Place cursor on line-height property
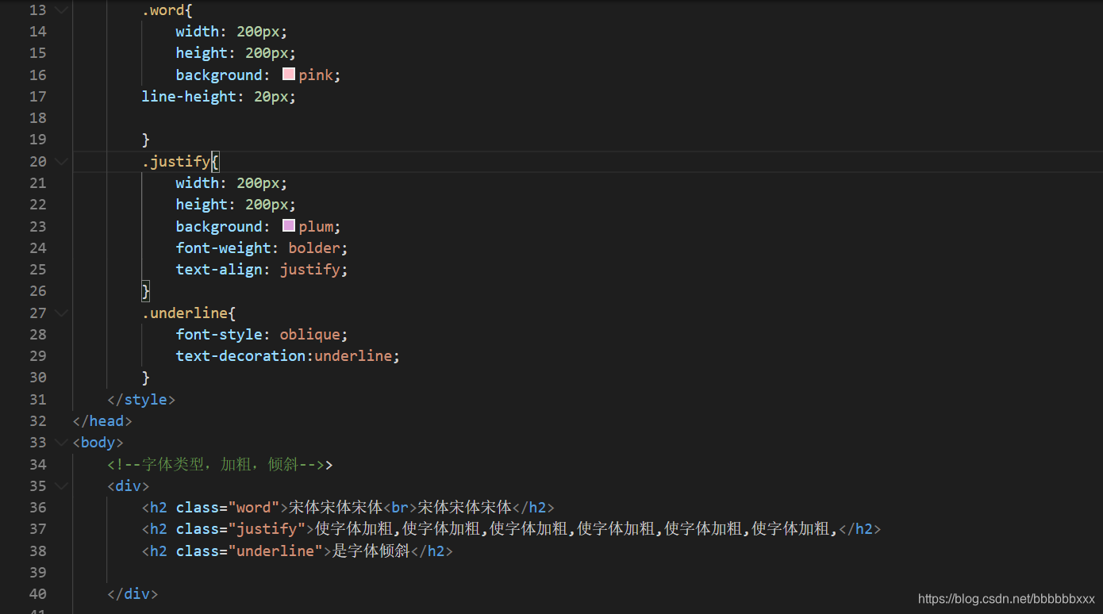 [x=189, y=97]
